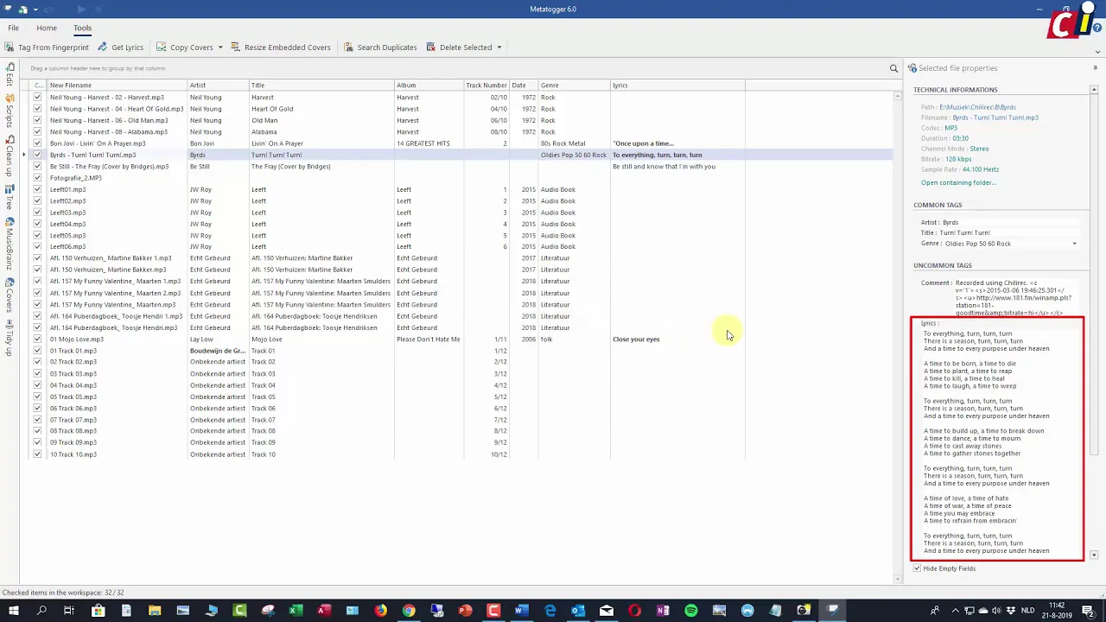This screenshot has width=1106, height=622.
Task: Open the Genre dropdown in Common Tags
Action: [x=1074, y=244]
